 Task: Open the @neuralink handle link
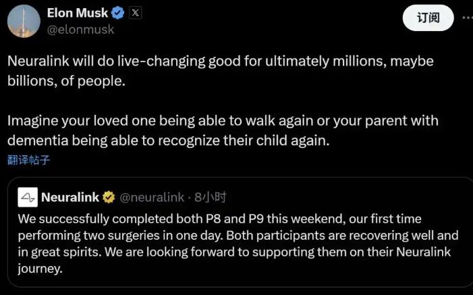pyautogui.click(x=152, y=197)
